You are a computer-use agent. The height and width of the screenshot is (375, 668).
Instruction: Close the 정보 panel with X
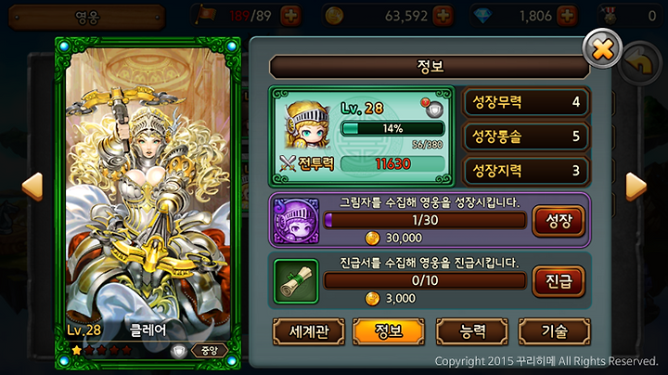point(602,48)
